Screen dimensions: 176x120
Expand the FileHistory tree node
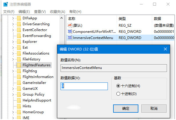(x=13, y=59)
